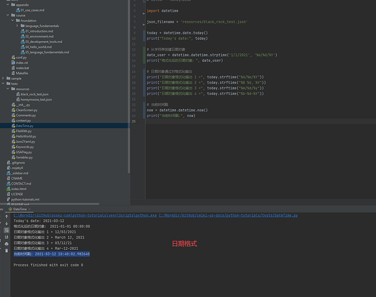
Task: Click "Today's date: 2021-03-12" output line
Action: click(x=39, y=221)
